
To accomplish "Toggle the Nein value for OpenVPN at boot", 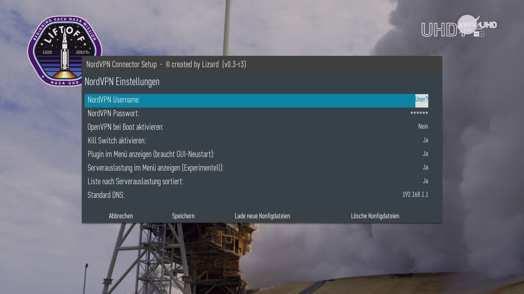I will tap(423, 126).
